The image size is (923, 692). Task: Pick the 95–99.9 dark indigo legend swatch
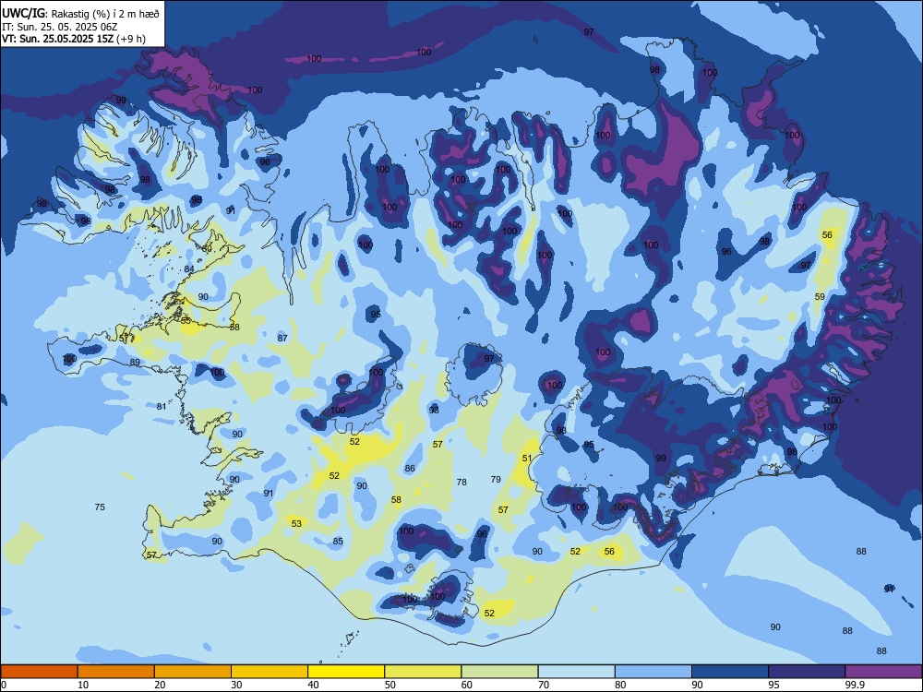click(807, 672)
